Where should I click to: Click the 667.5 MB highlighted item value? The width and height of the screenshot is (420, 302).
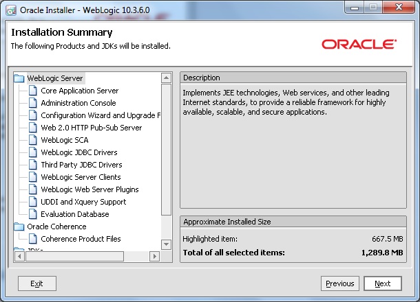388,239
